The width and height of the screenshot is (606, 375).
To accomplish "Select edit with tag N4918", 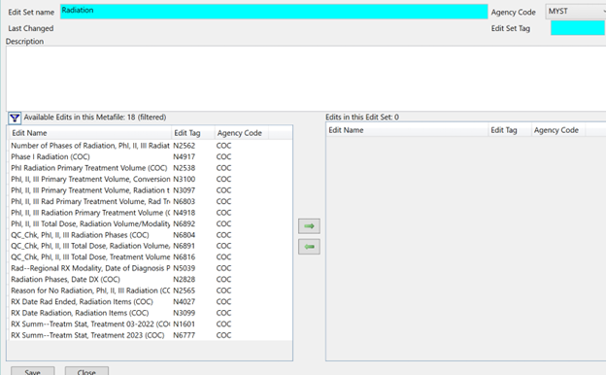I will 150,213.
